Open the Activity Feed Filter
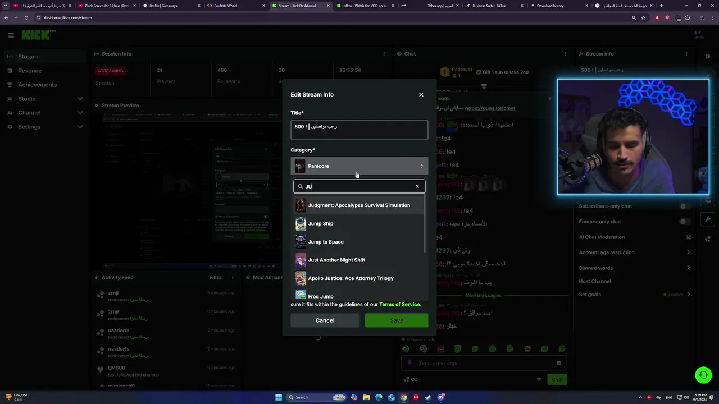Screen dimensions: 719x404 coord(215,277)
